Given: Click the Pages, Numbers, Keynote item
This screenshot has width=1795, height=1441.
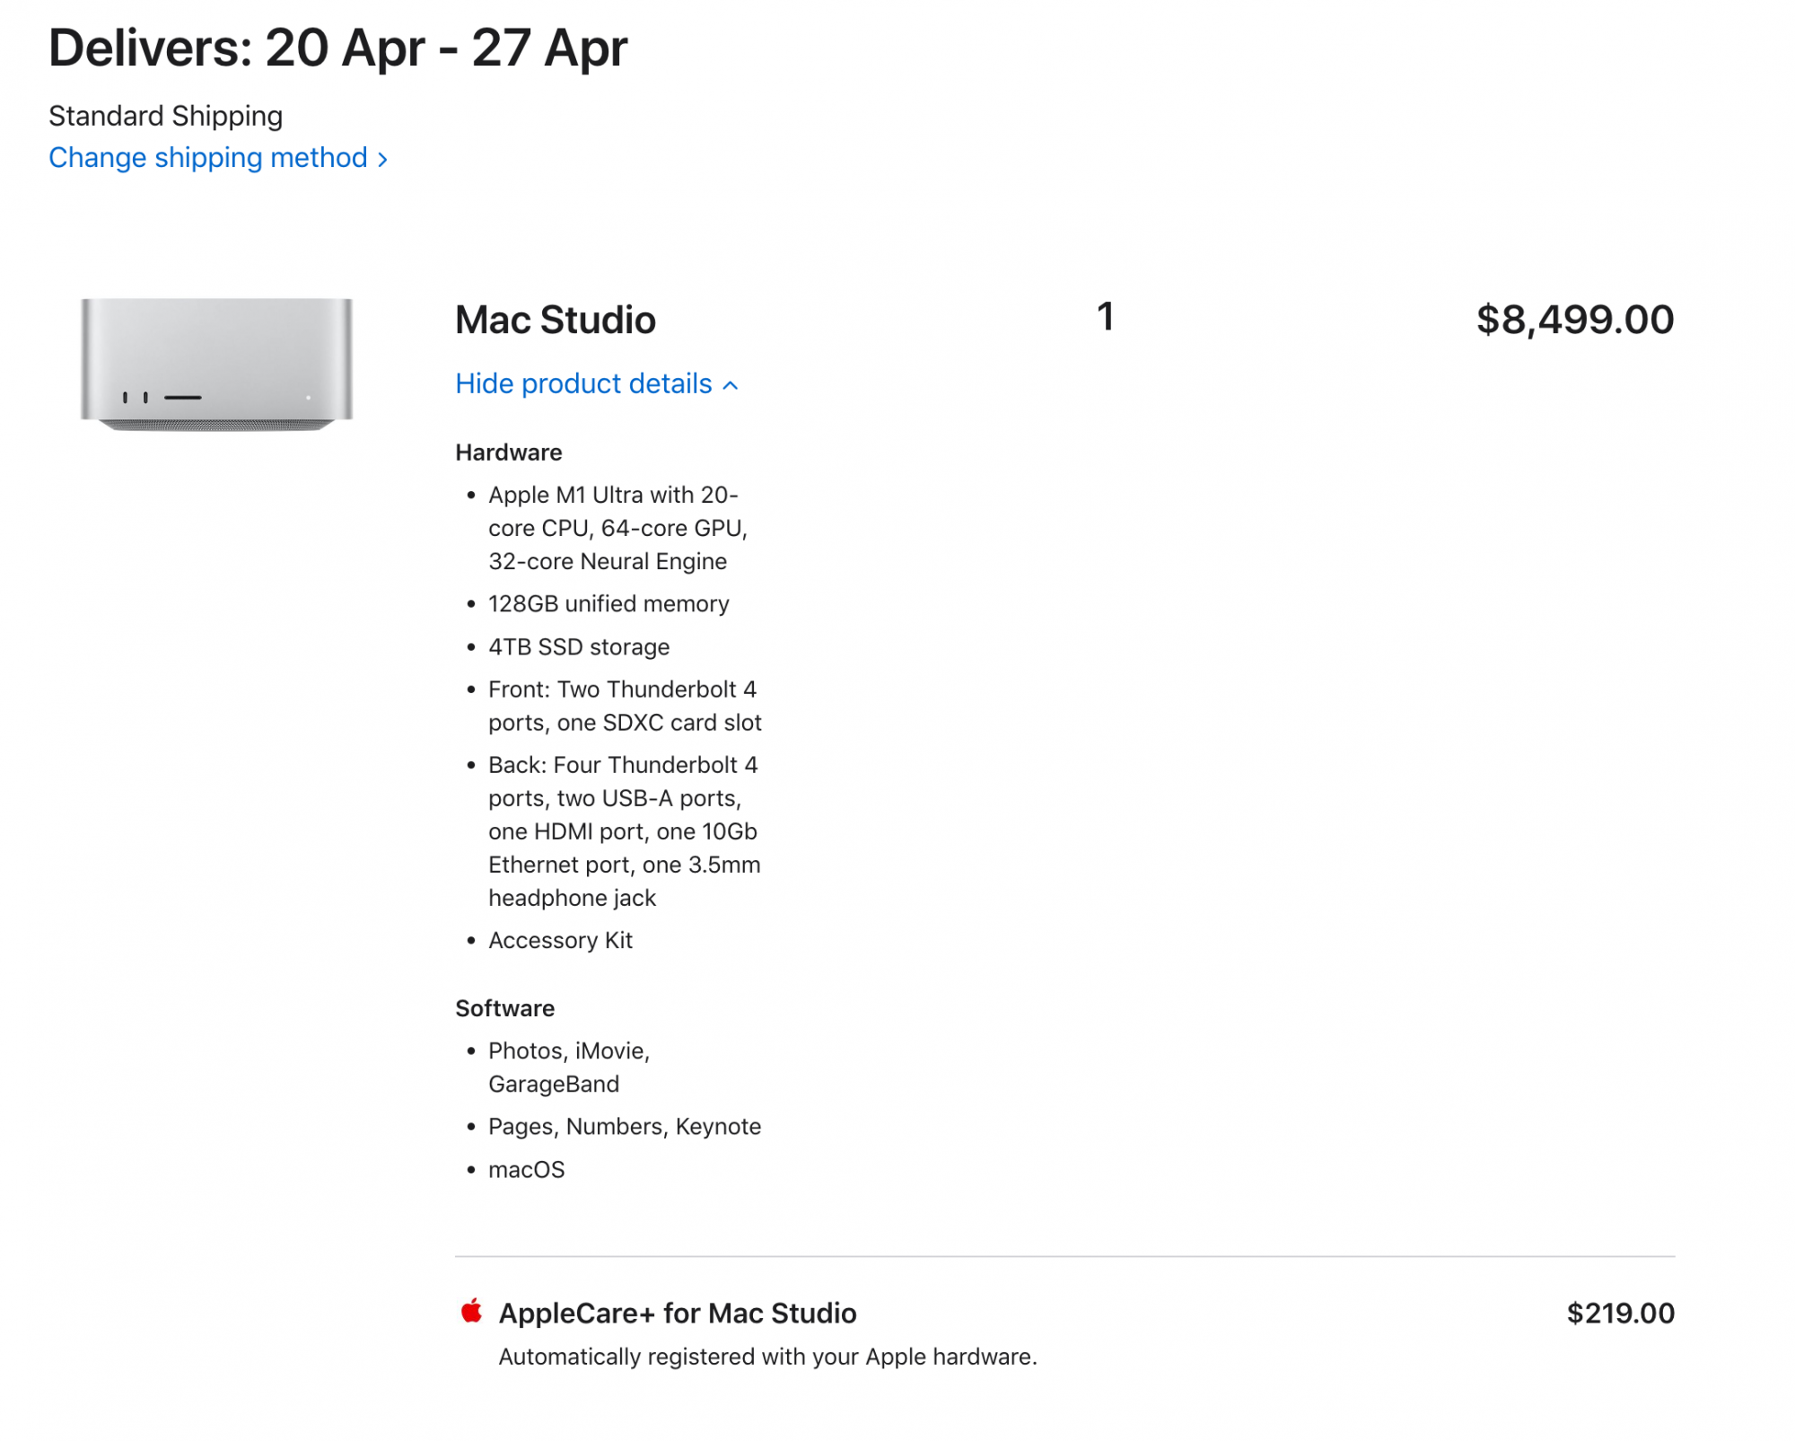Looking at the screenshot, I should pyautogui.click(x=624, y=1127).
